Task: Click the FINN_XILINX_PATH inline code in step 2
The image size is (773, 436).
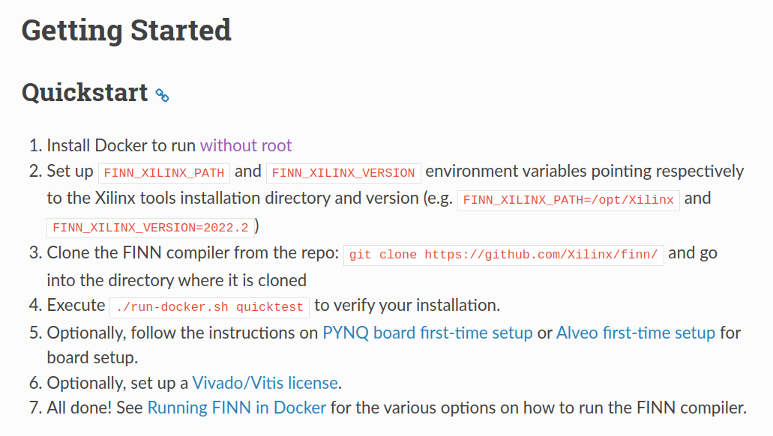Action: [164, 172]
